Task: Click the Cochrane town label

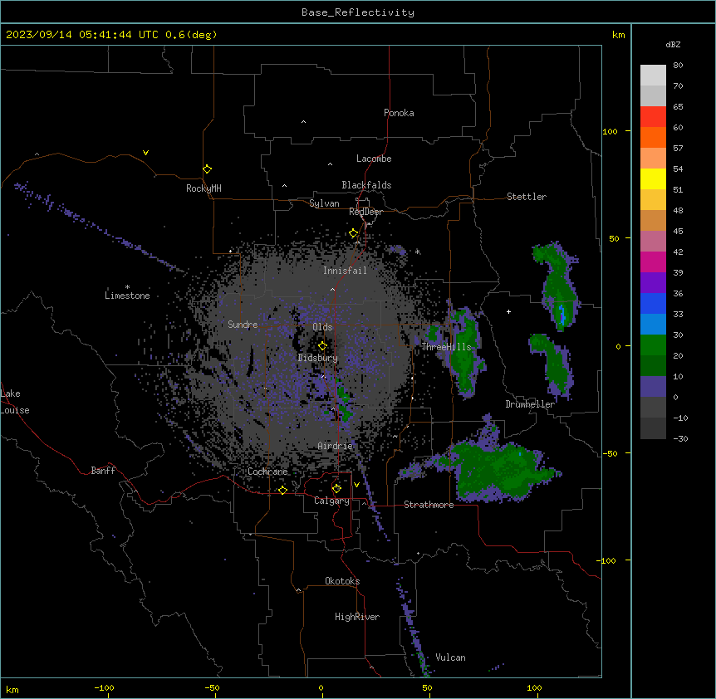Action: (x=268, y=472)
